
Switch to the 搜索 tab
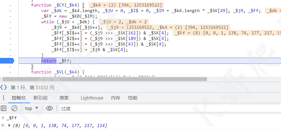[x=64, y=98]
